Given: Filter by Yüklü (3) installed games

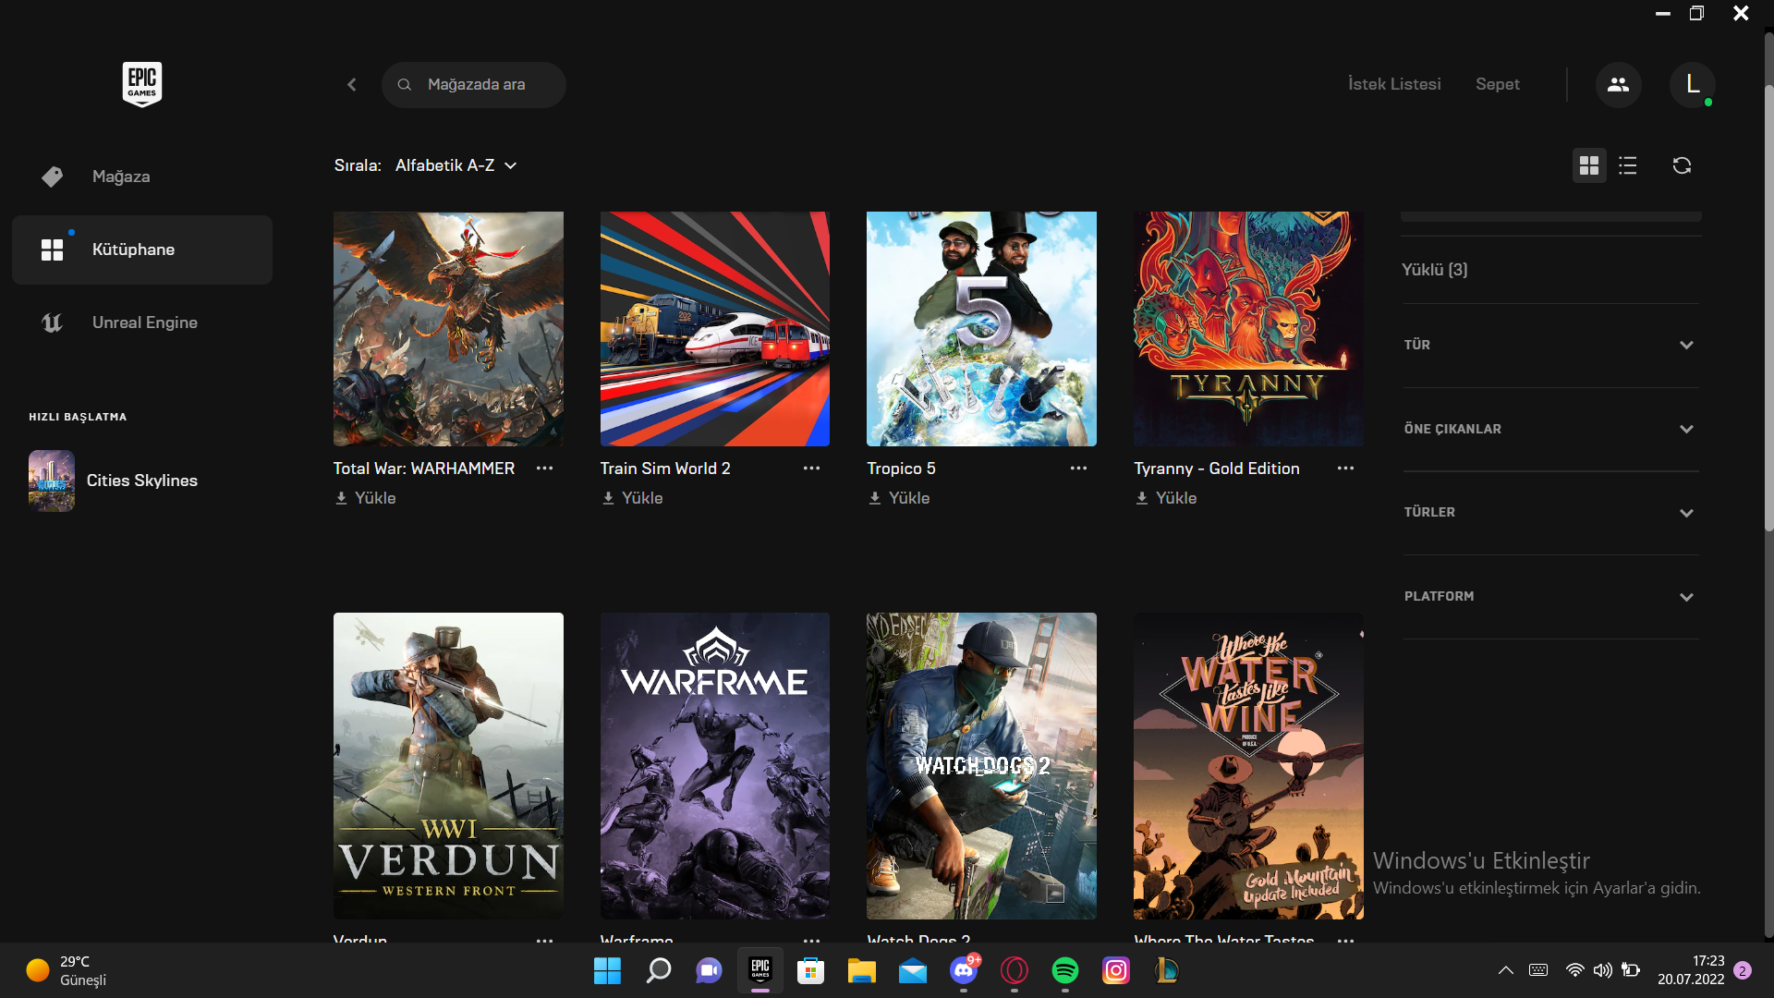Looking at the screenshot, I should point(1434,270).
